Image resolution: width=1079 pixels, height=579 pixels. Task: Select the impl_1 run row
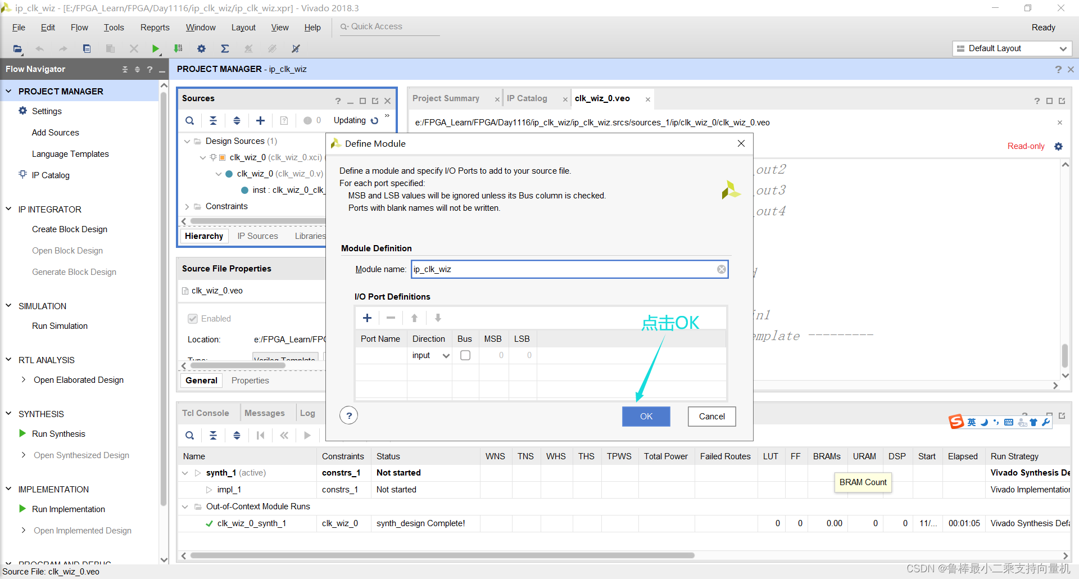624,490
